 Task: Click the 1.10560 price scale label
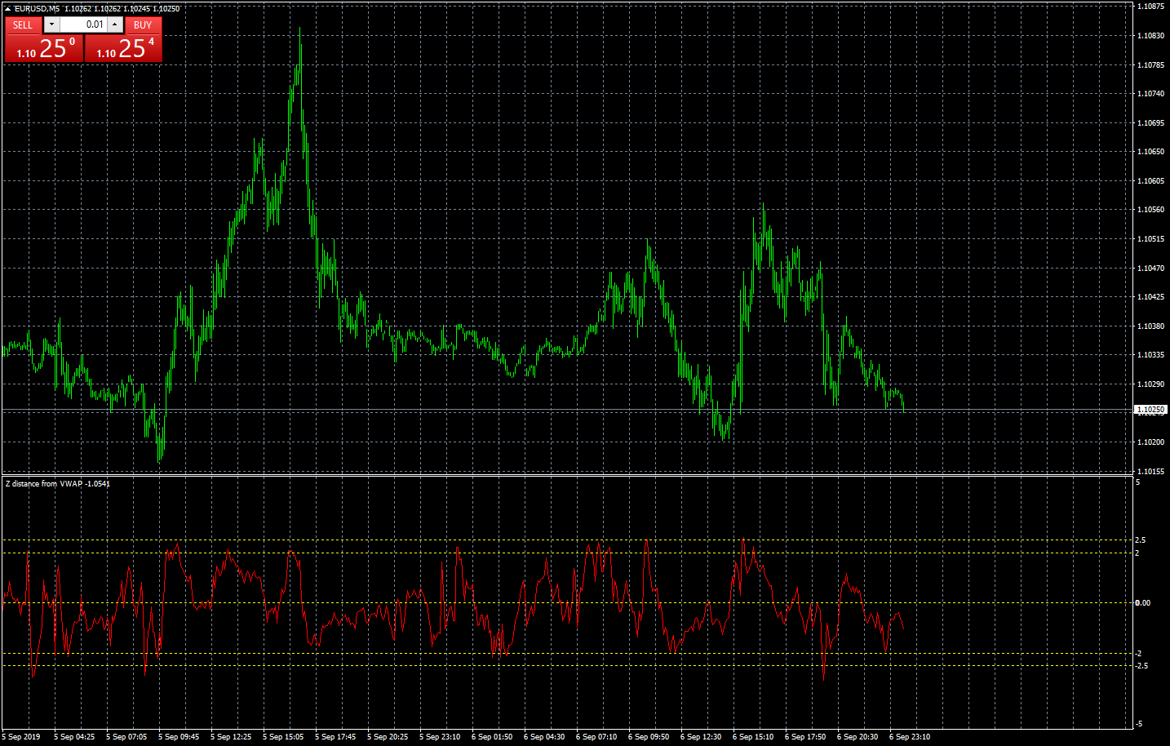pyautogui.click(x=1150, y=210)
